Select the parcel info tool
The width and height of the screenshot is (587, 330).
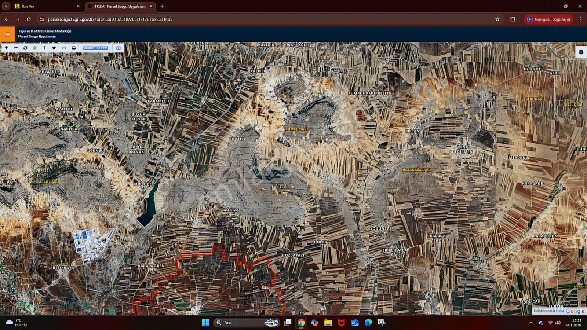[x=44, y=48]
